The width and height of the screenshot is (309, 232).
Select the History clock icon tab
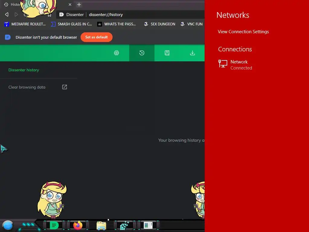(142, 53)
